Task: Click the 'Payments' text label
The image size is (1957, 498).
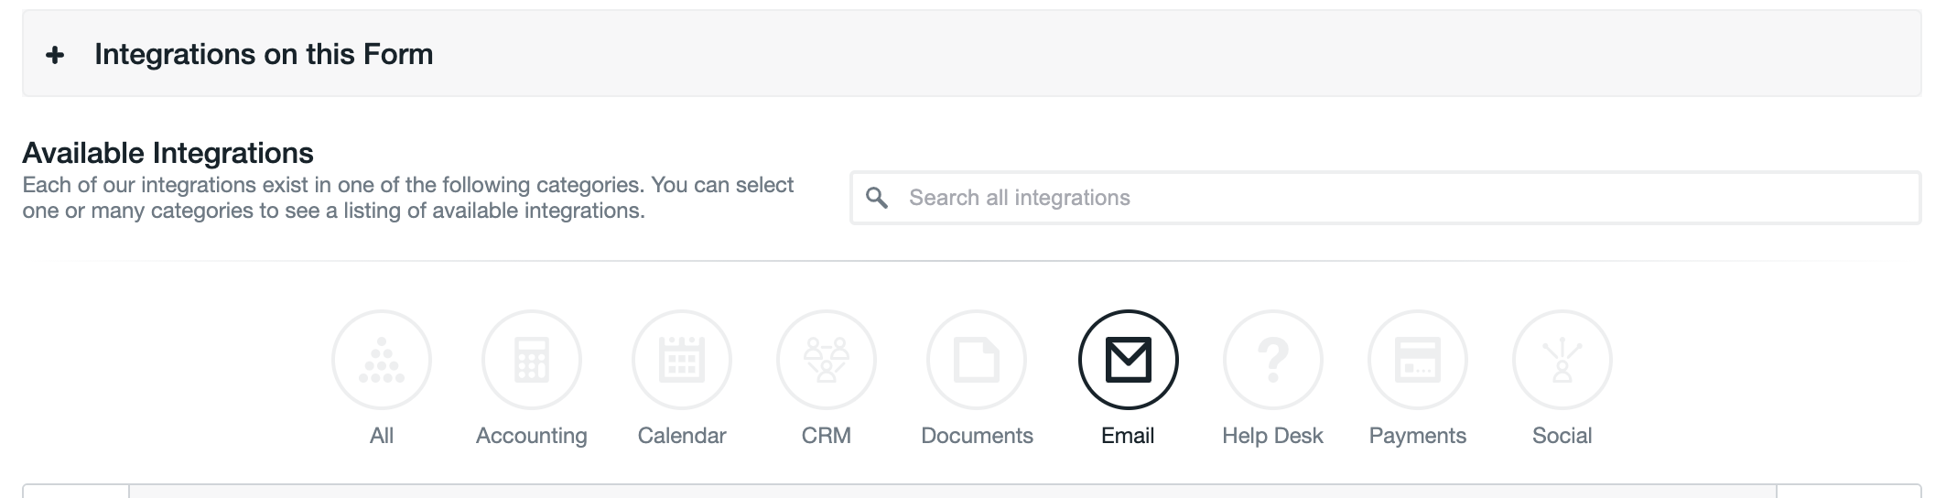Action: (1418, 436)
